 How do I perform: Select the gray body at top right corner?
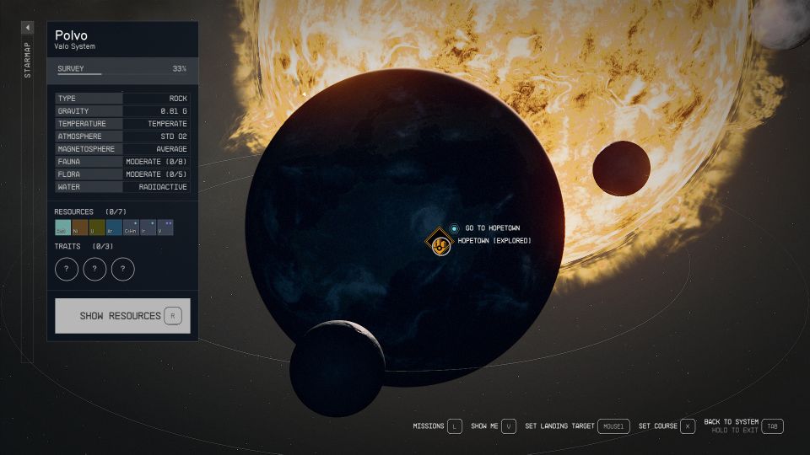point(783,24)
